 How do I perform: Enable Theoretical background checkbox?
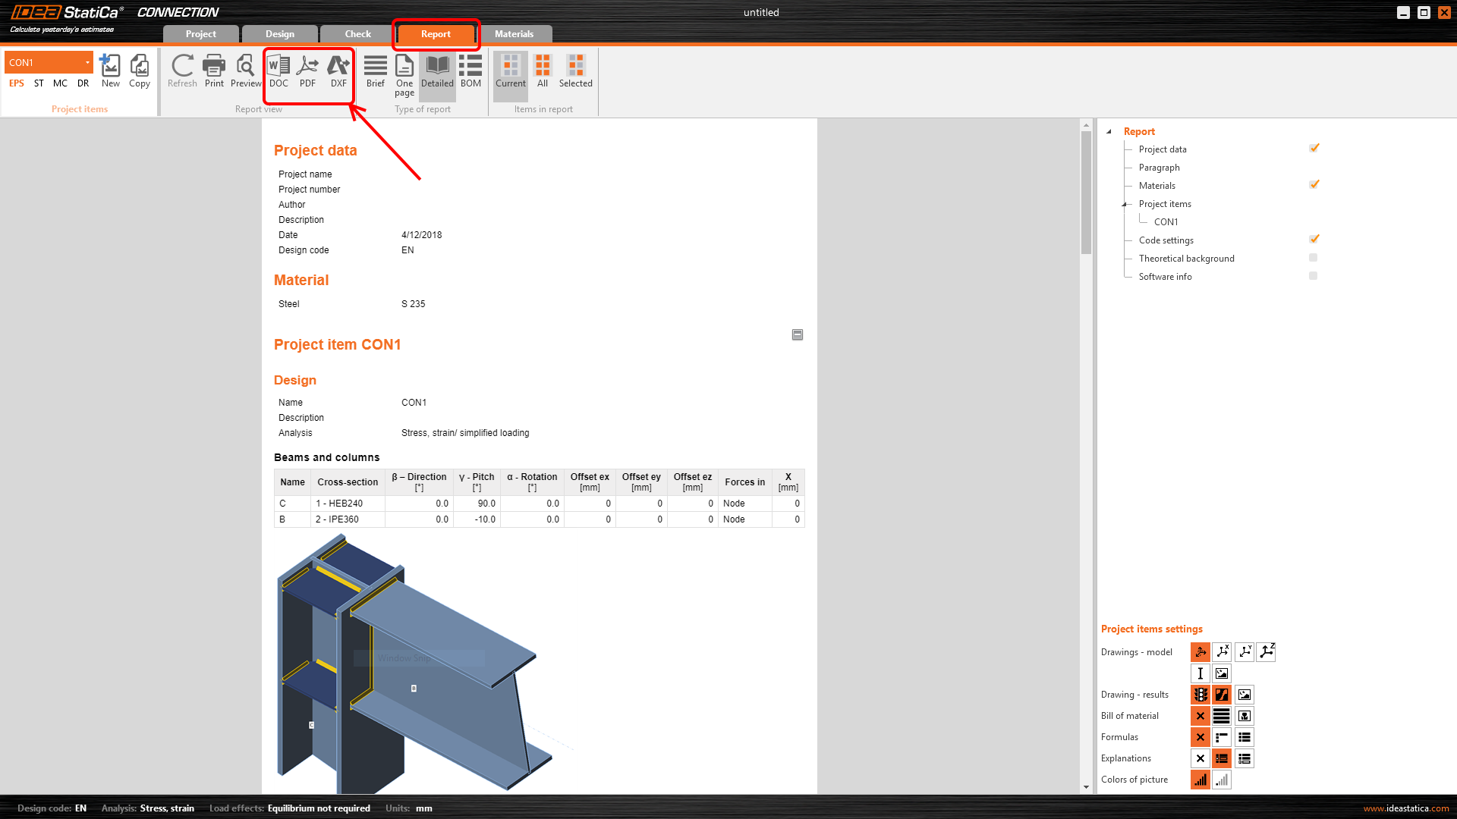[x=1313, y=258]
